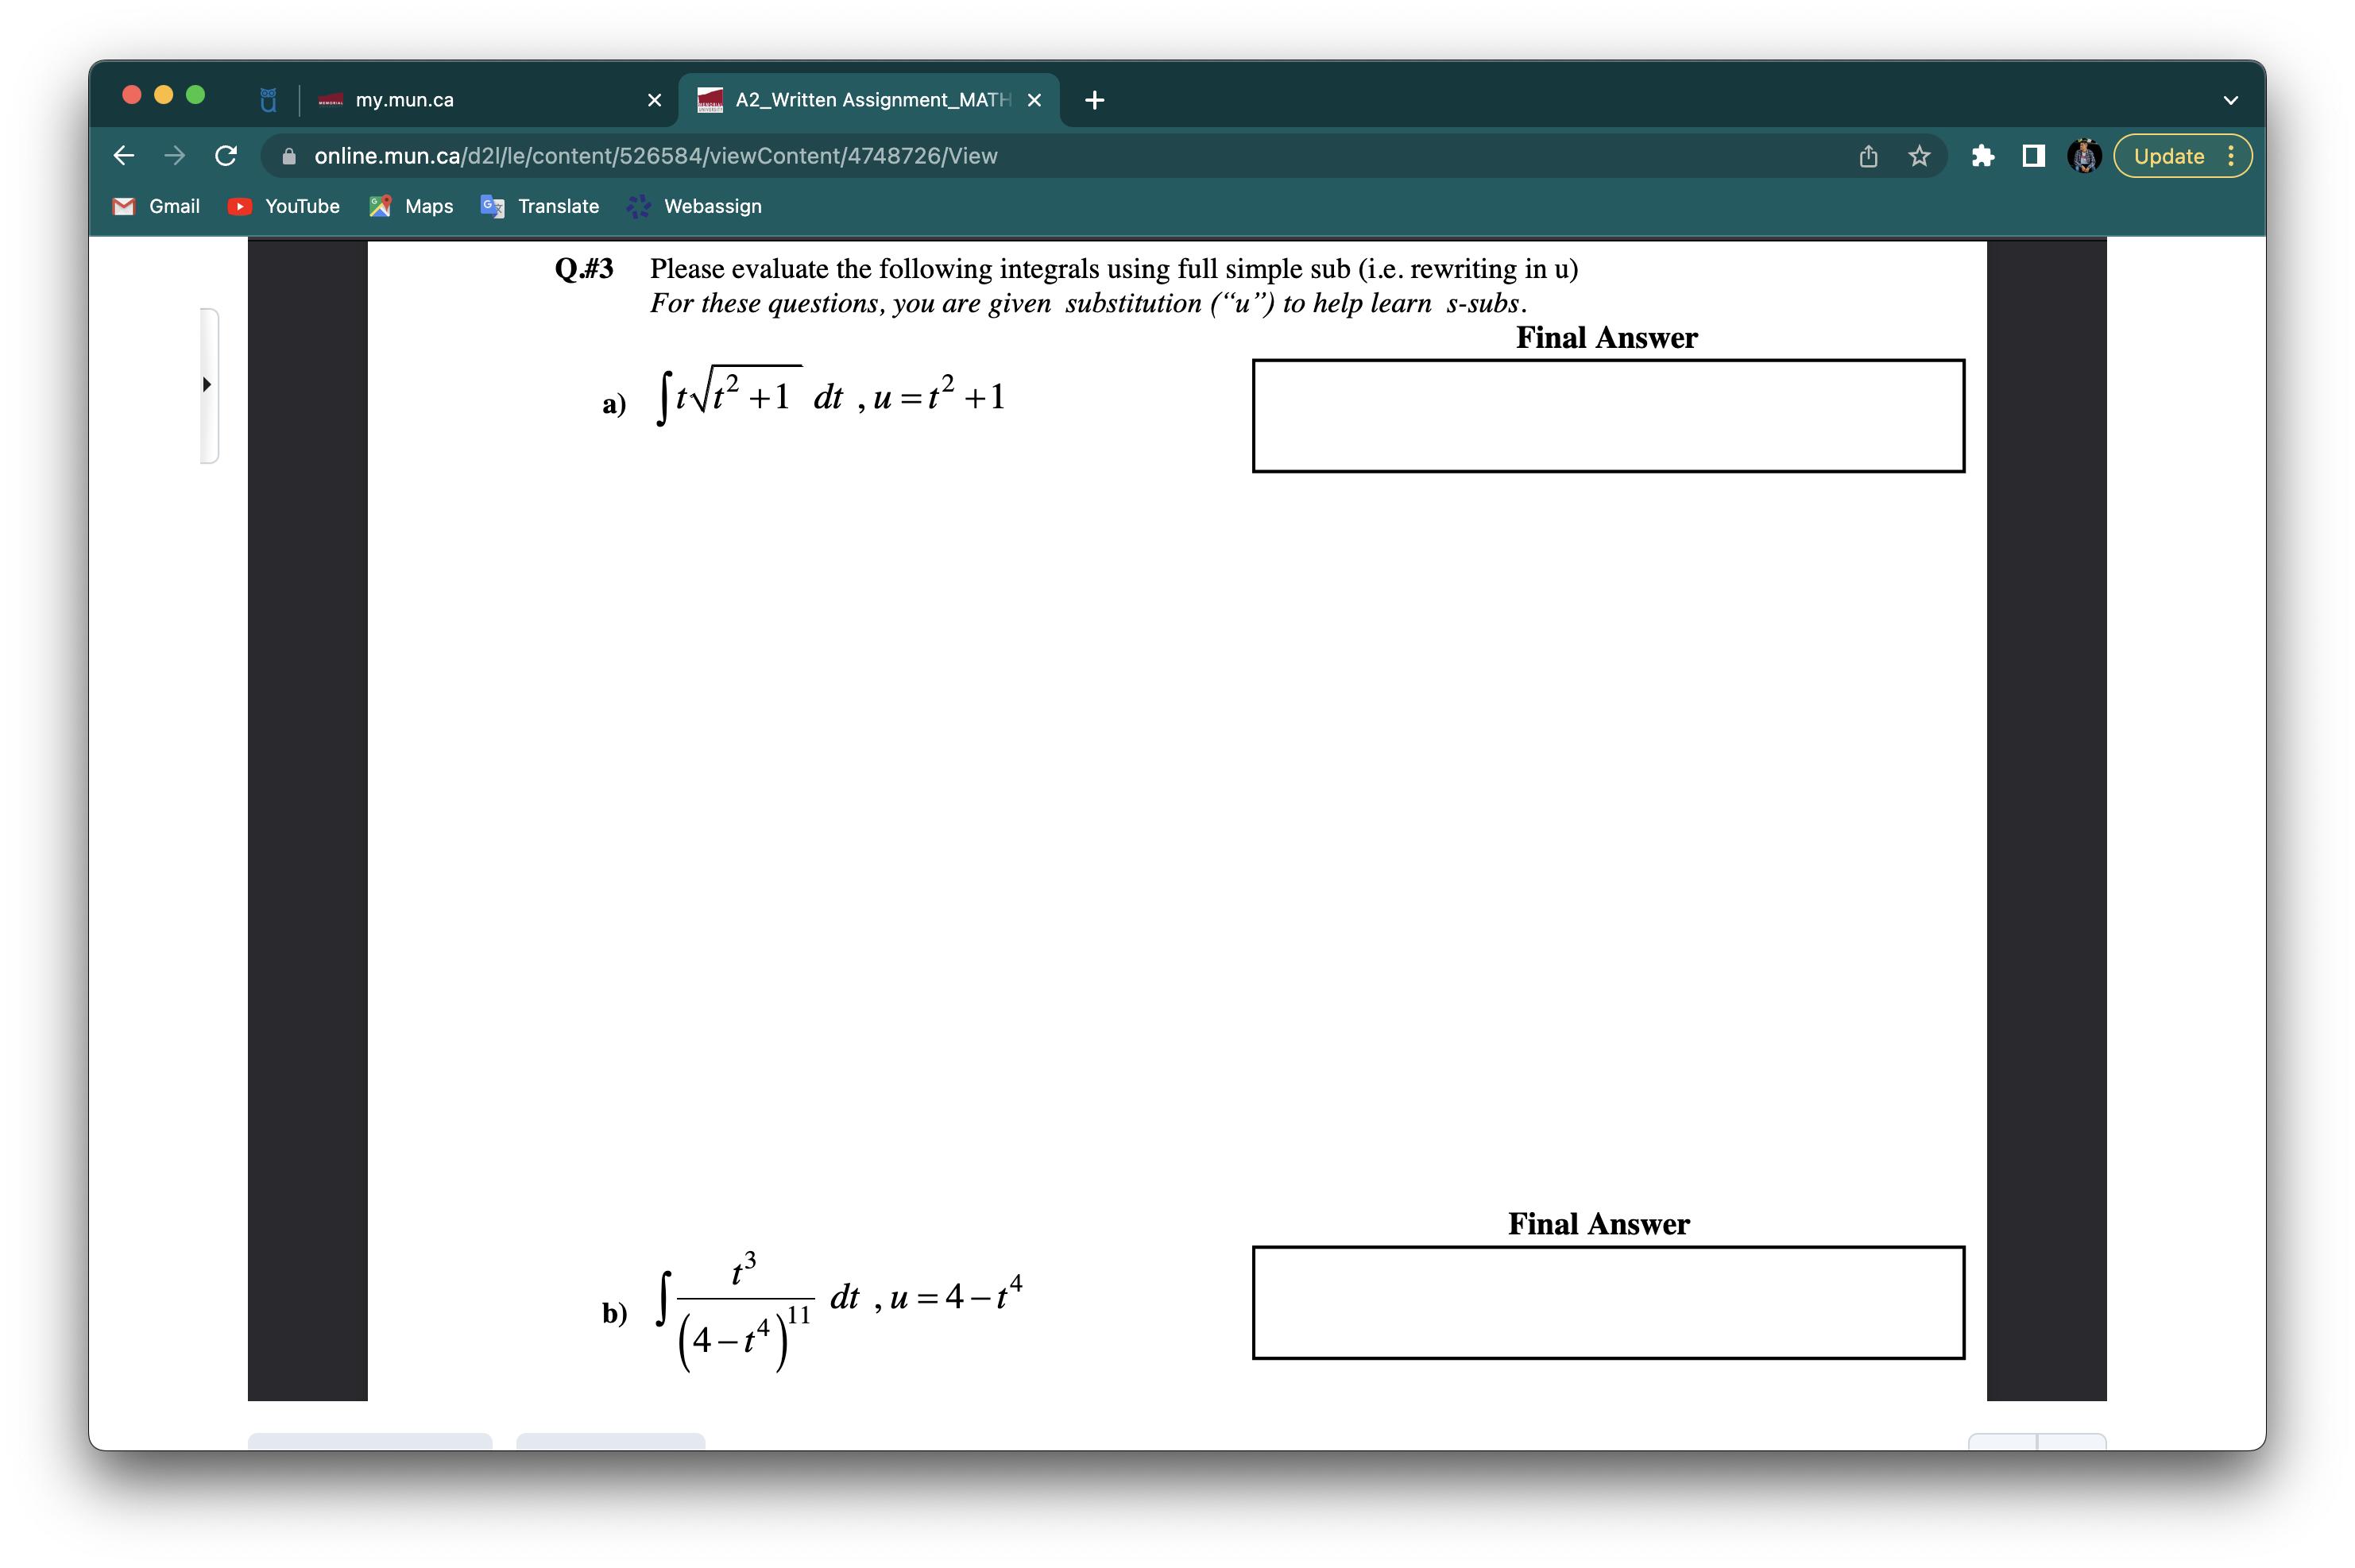The image size is (2355, 1568).
Task: Open the three-dot browser menu
Action: (x=2233, y=156)
